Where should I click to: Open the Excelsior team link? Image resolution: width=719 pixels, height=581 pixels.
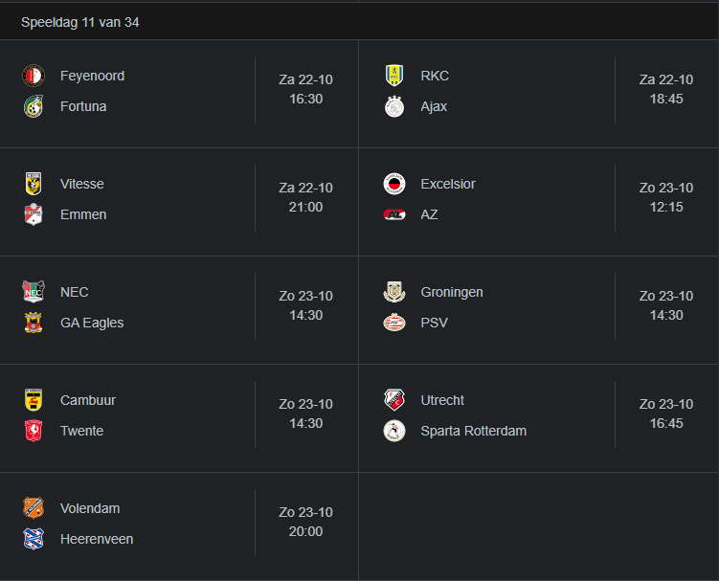(x=448, y=184)
